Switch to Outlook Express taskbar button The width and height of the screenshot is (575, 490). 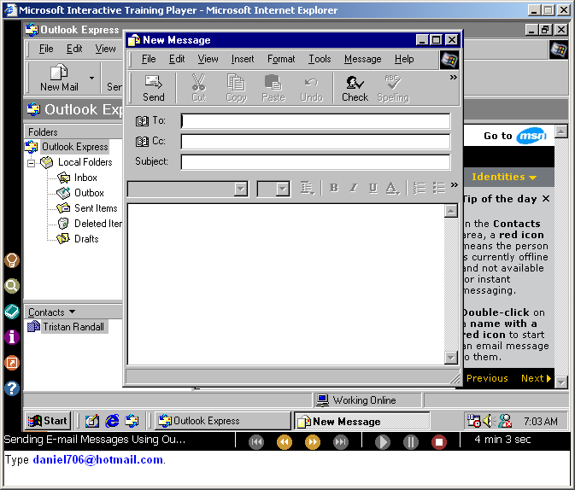pyautogui.click(x=223, y=421)
